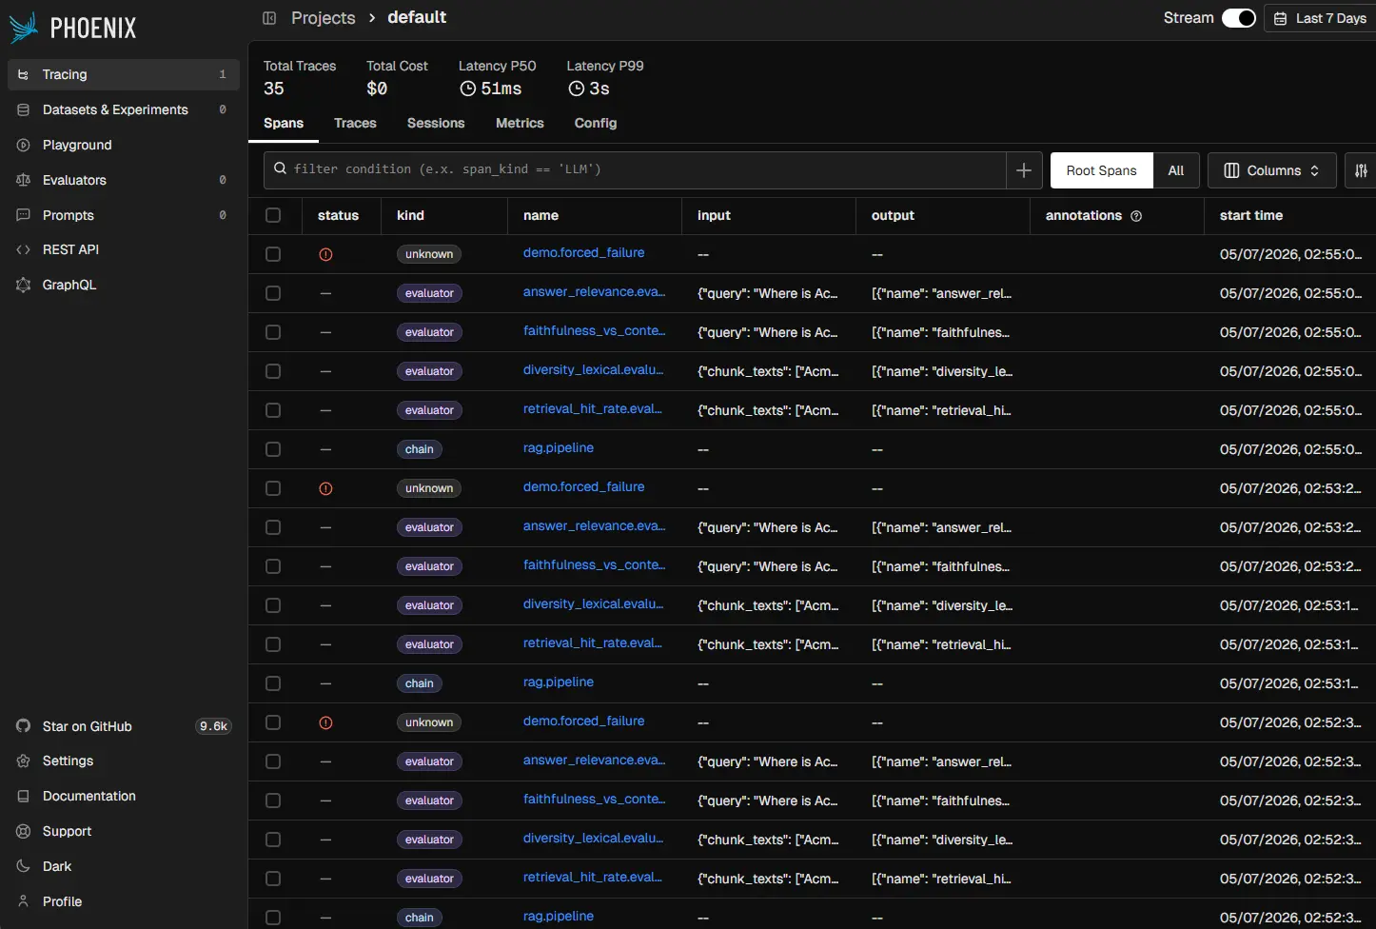Viewport: 1376px width, 929px height.
Task: Open the Evaluators page
Action: pos(124,180)
